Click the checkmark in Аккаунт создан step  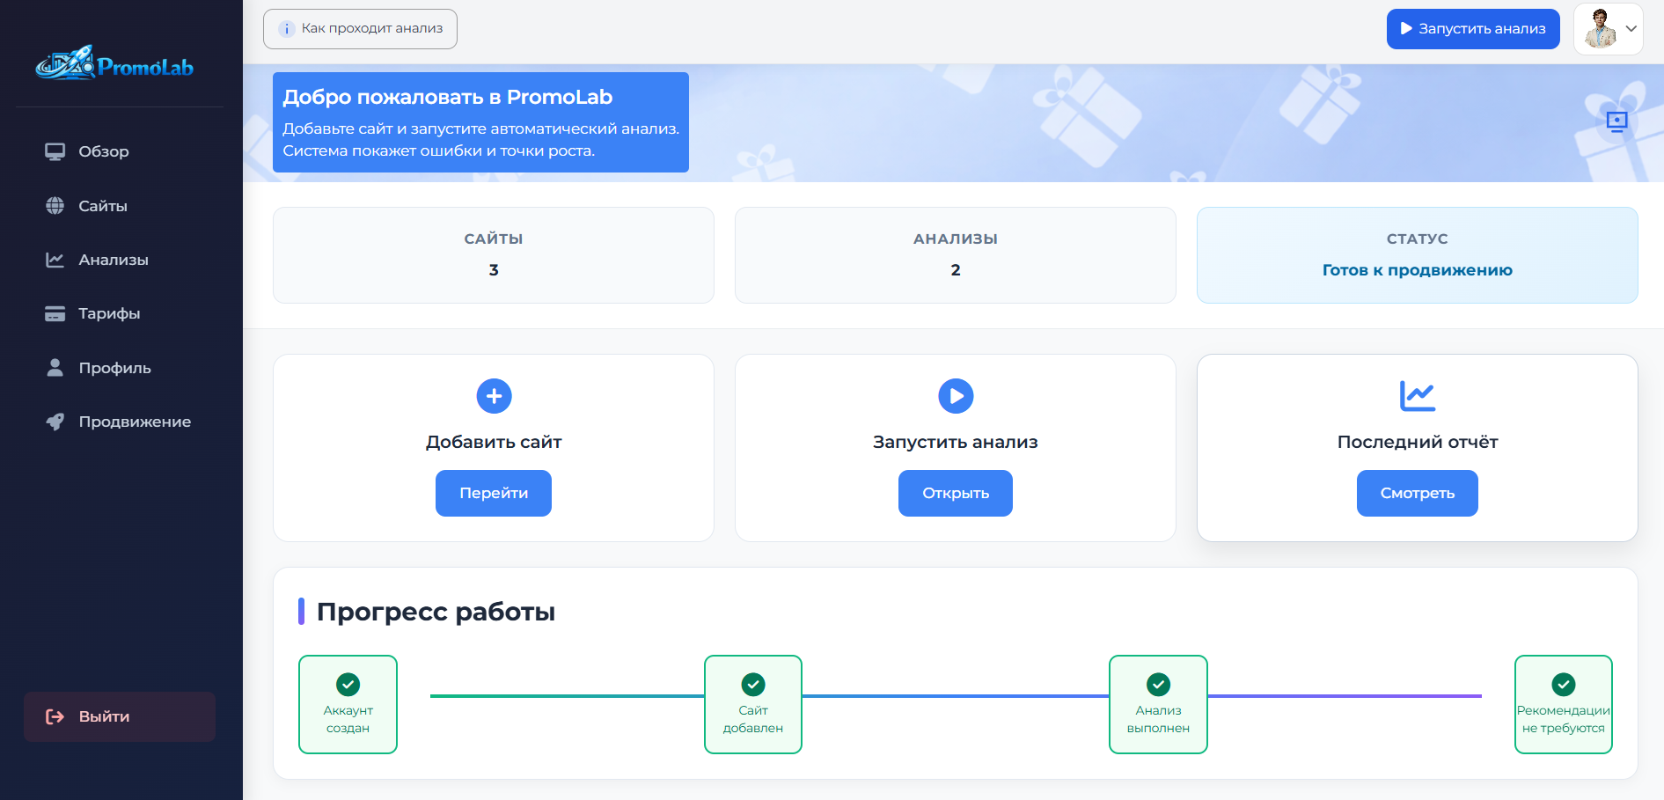click(348, 684)
